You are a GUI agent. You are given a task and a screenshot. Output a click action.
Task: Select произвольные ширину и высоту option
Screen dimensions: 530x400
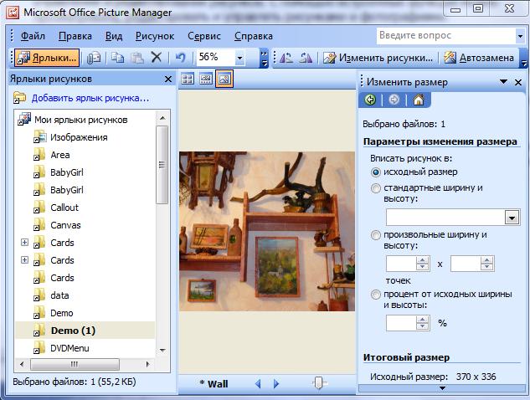pyautogui.click(x=376, y=235)
